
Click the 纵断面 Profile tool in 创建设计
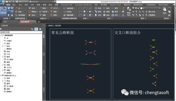coord(44,12)
